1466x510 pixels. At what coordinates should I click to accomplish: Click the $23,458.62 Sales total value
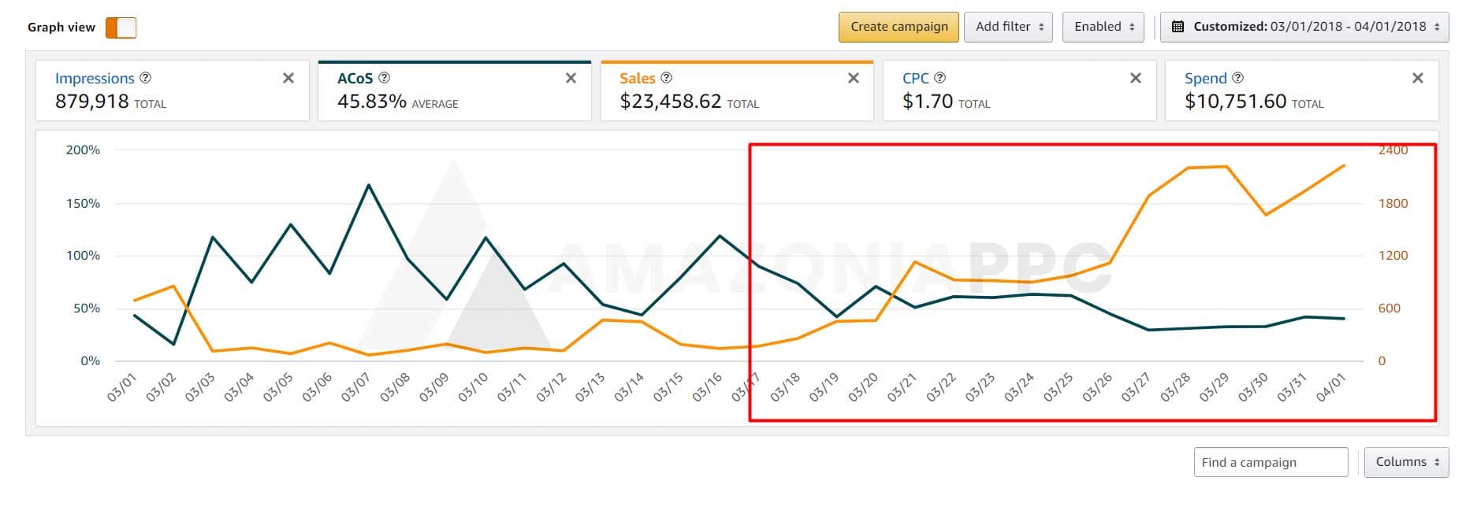pyautogui.click(x=671, y=102)
